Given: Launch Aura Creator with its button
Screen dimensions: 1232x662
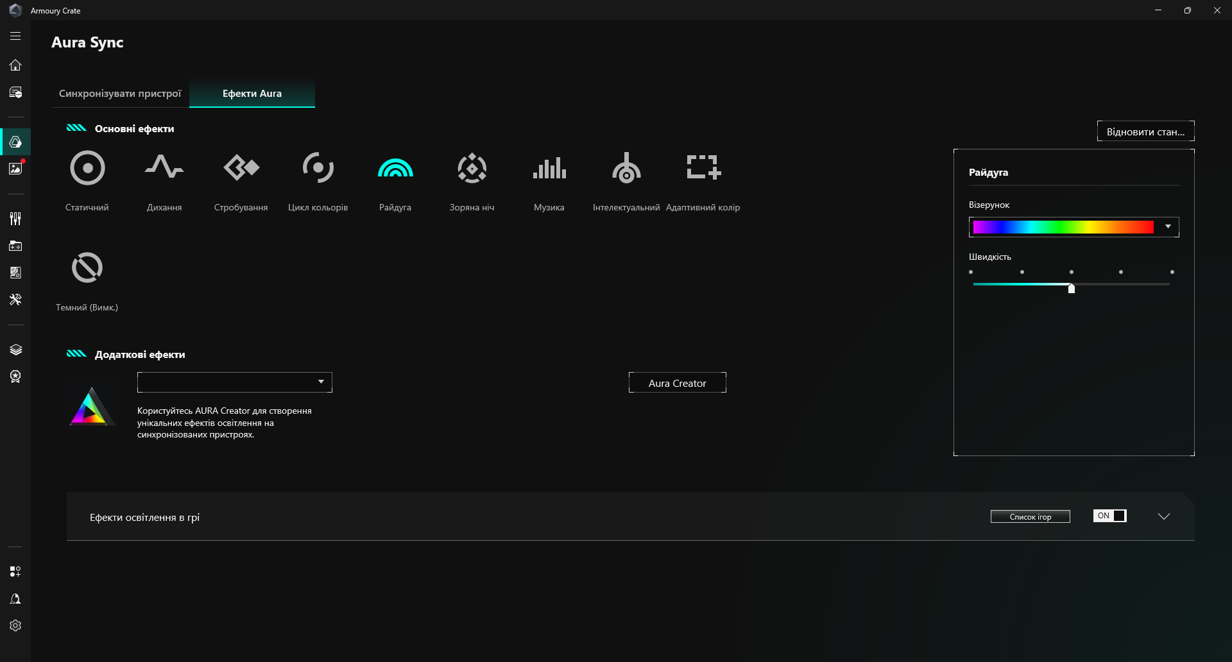Looking at the screenshot, I should coord(677,383).
